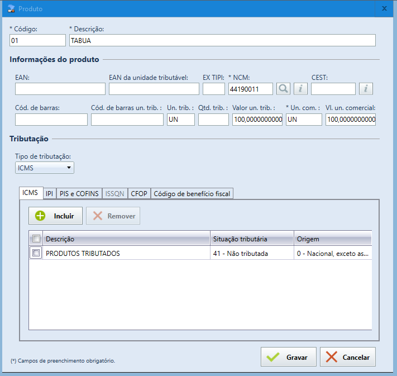Click the application icon in title bar
The height and width of the screenshot is (376, 397).
pos(11,8)
